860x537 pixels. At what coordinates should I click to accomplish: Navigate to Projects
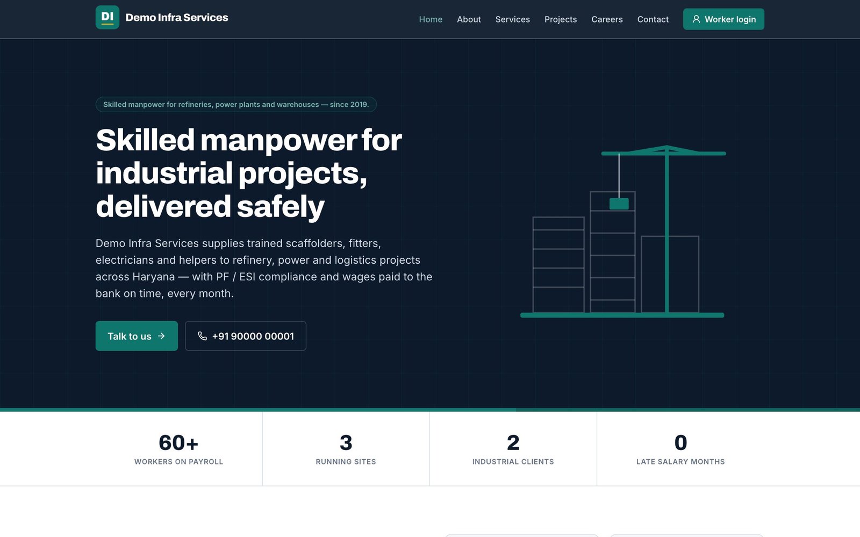(x=561, y=19)
